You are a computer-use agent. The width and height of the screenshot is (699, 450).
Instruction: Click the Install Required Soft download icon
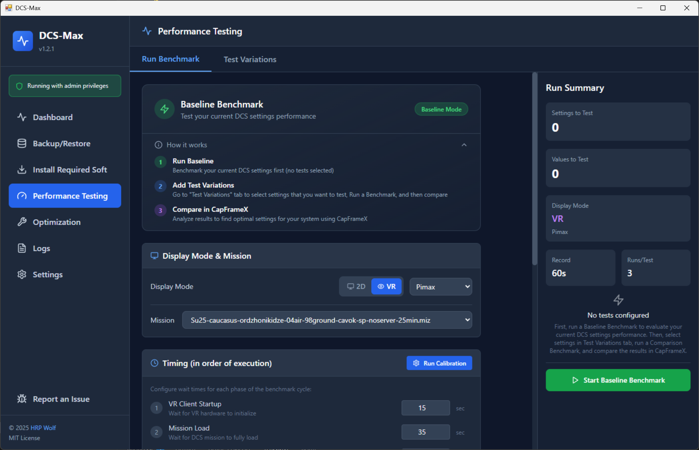[x=22, y=170]
